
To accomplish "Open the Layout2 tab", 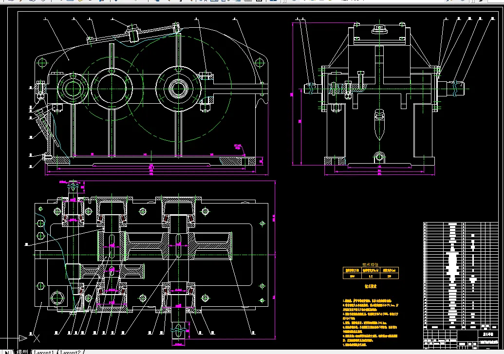I will pyautogui.click(x=70, y=352).
